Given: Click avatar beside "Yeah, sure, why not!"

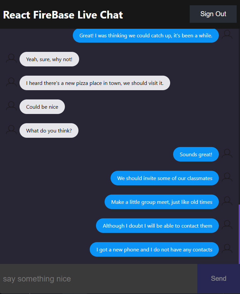Looking at the screenshot, I should coord(11,59).
